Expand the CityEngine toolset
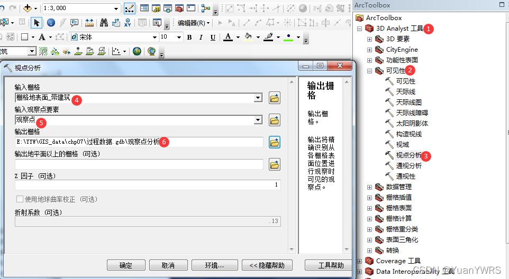The image size is (509, 279). pyautogui.click(x=369, y=50)
